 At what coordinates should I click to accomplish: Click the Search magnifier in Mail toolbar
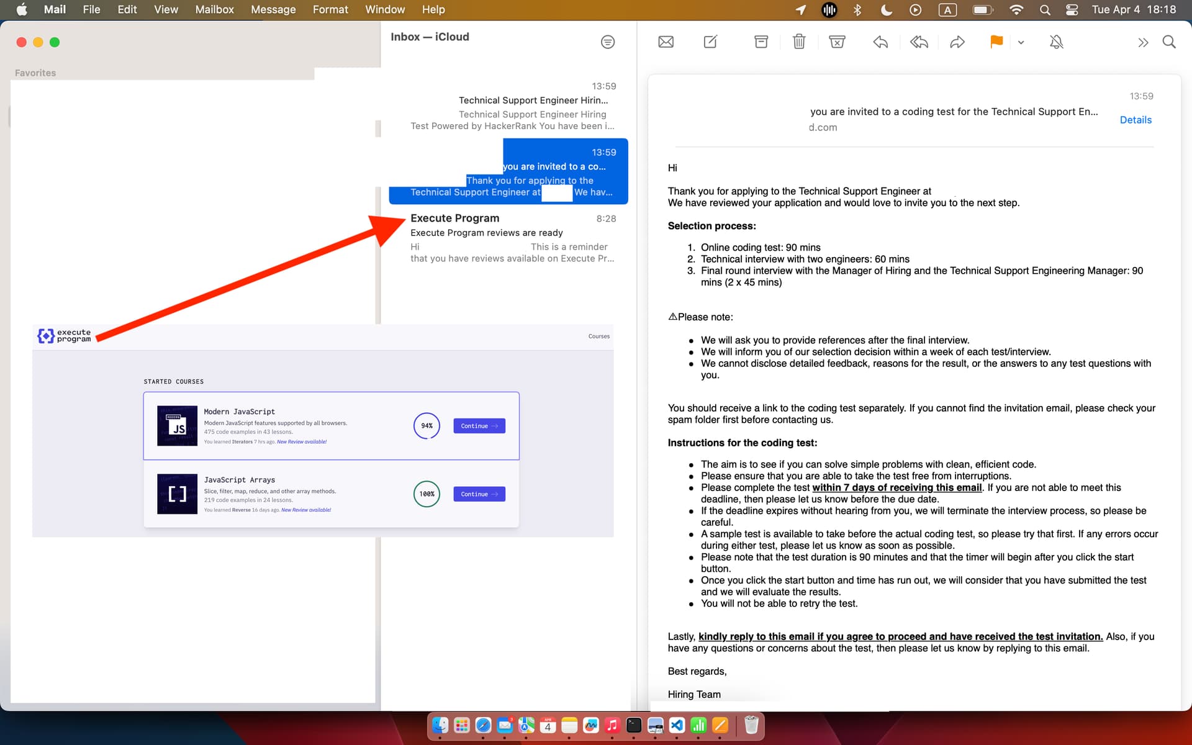click(1169, 42)
